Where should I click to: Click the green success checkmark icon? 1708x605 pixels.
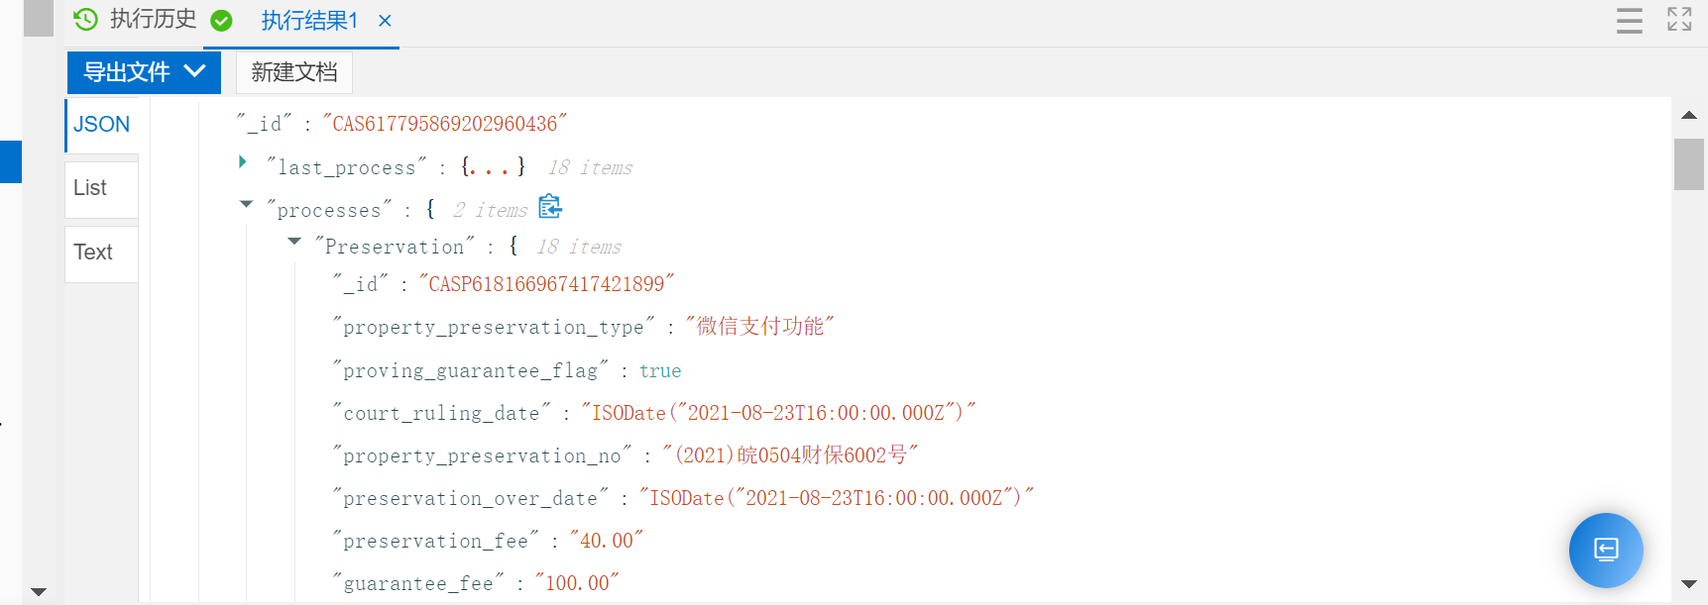[x=222, y=21]
